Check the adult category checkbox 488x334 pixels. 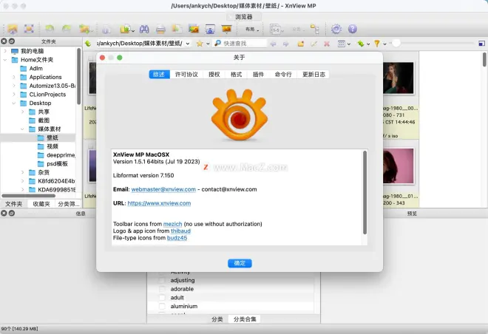coord(162,298)
